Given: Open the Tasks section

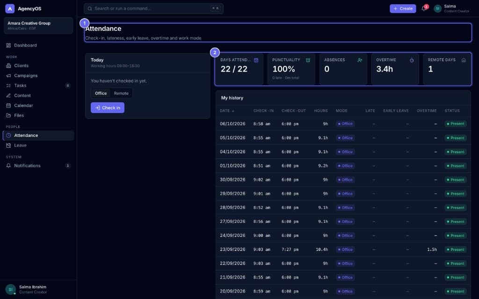Looking at the screenshot, I should (38, 86).
